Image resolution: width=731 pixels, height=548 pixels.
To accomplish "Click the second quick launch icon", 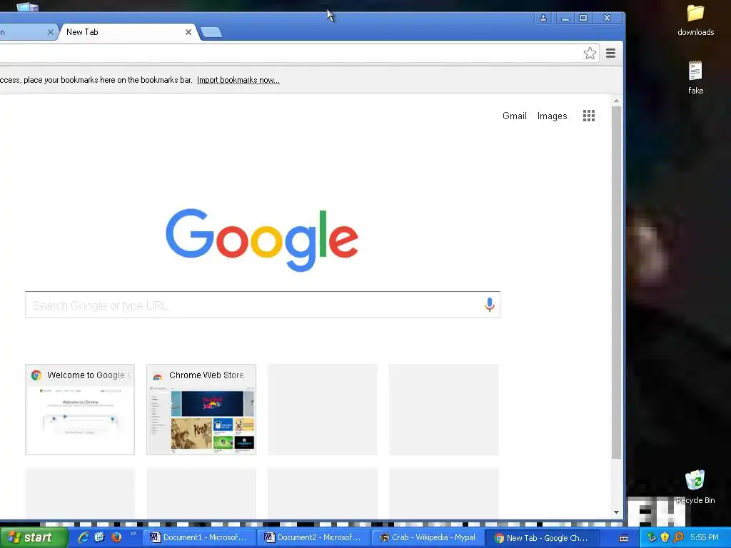I will 100,537.
